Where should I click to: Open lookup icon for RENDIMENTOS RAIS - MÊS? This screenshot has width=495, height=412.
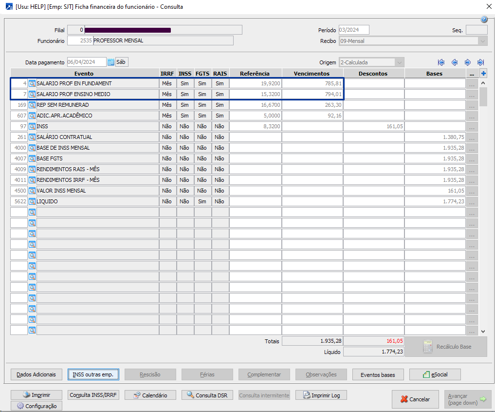point(32,170)
